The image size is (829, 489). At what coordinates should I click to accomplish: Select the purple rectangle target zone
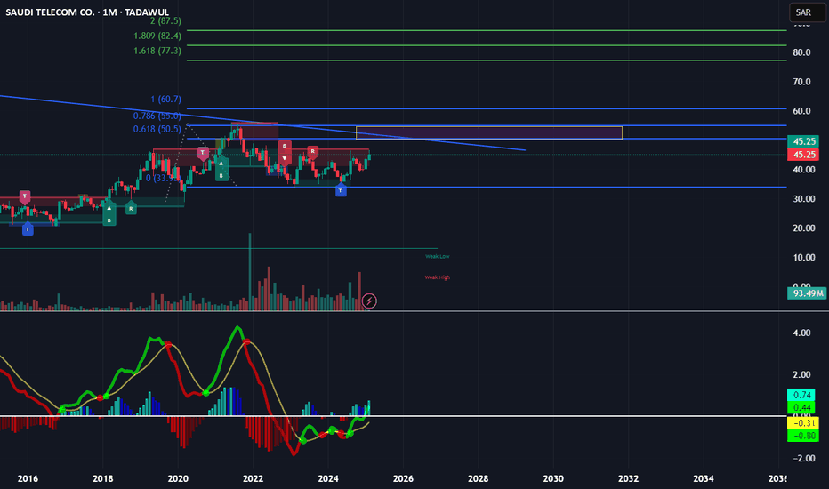489,133
